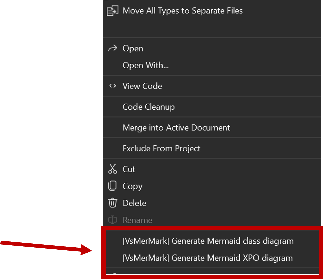Click the grayed-out Rename icon
Viewport: 323px width, 279px height.
click(113, 220)
